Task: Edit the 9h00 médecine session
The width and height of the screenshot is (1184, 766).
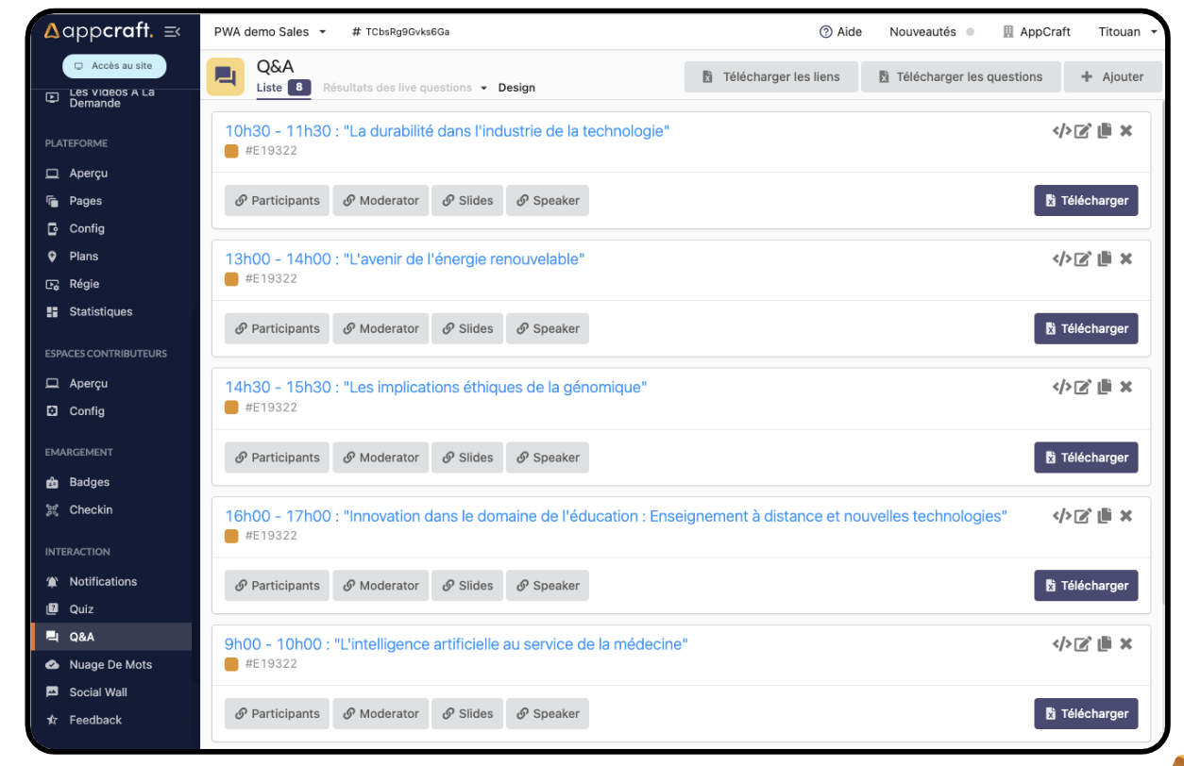Action: pyautogui.click(x=1083, y=644)
